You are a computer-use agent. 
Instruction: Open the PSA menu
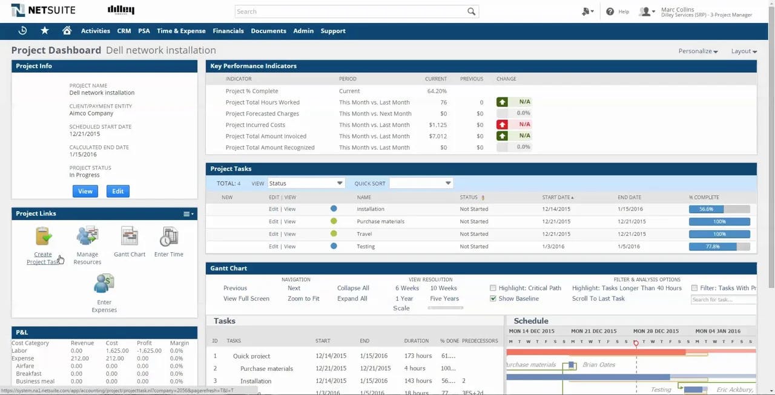144,31
